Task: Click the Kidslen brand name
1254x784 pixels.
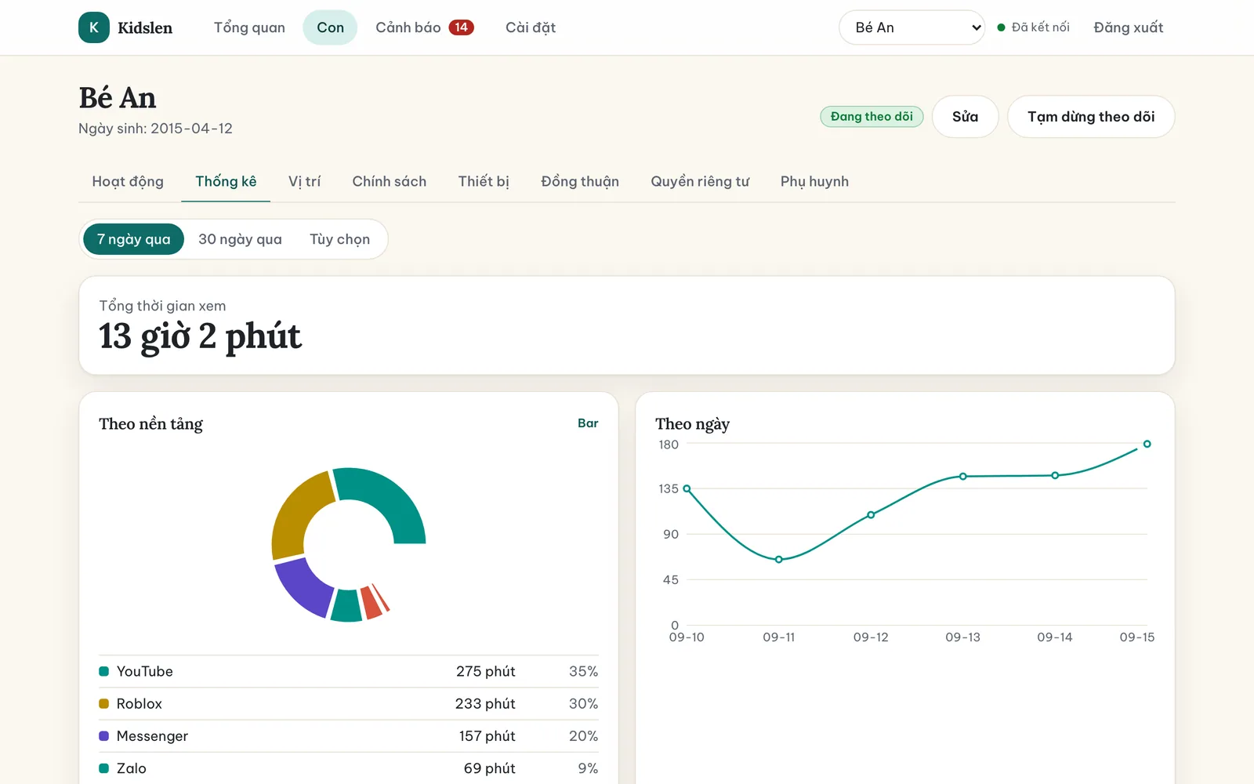Action: pos(145,27)
